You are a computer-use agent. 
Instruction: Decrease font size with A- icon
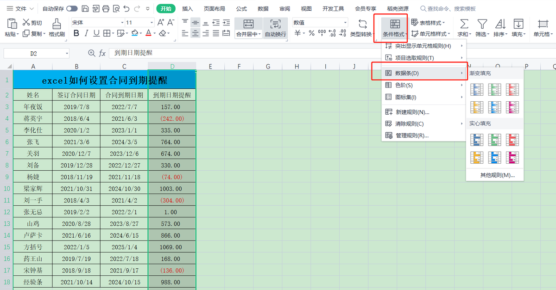tap(171, 23)
